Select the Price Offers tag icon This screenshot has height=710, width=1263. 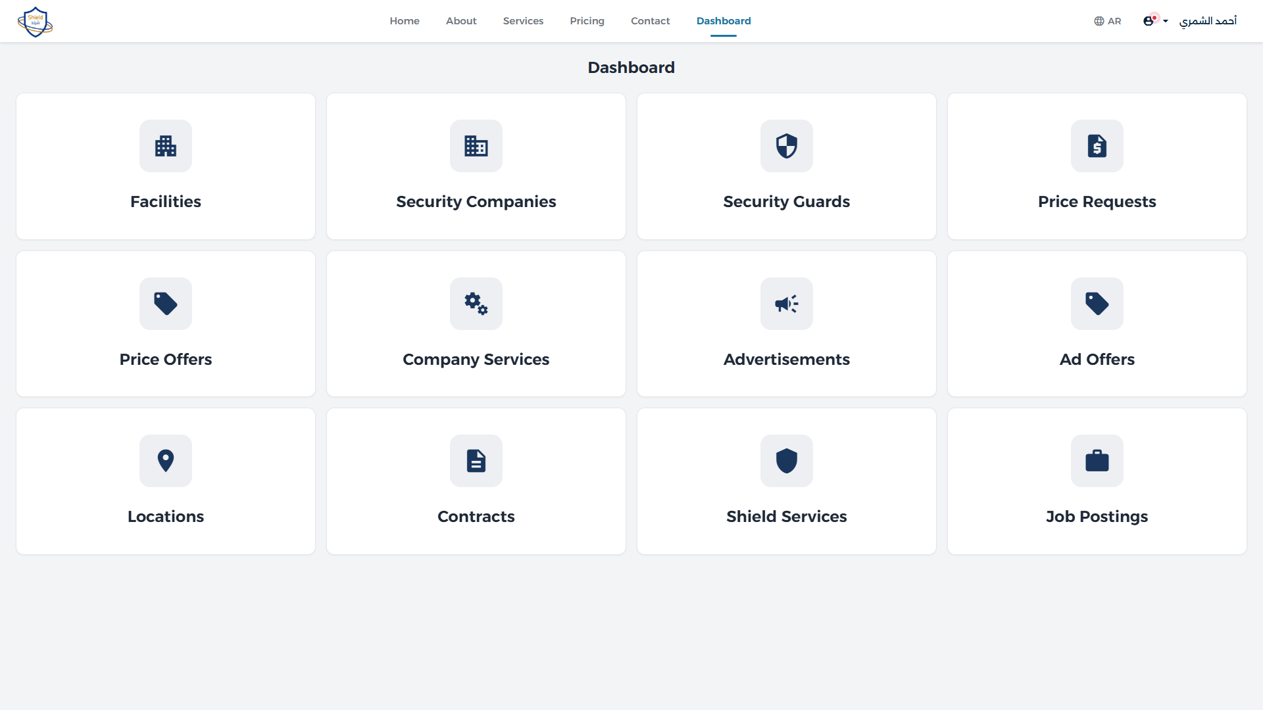165,304
